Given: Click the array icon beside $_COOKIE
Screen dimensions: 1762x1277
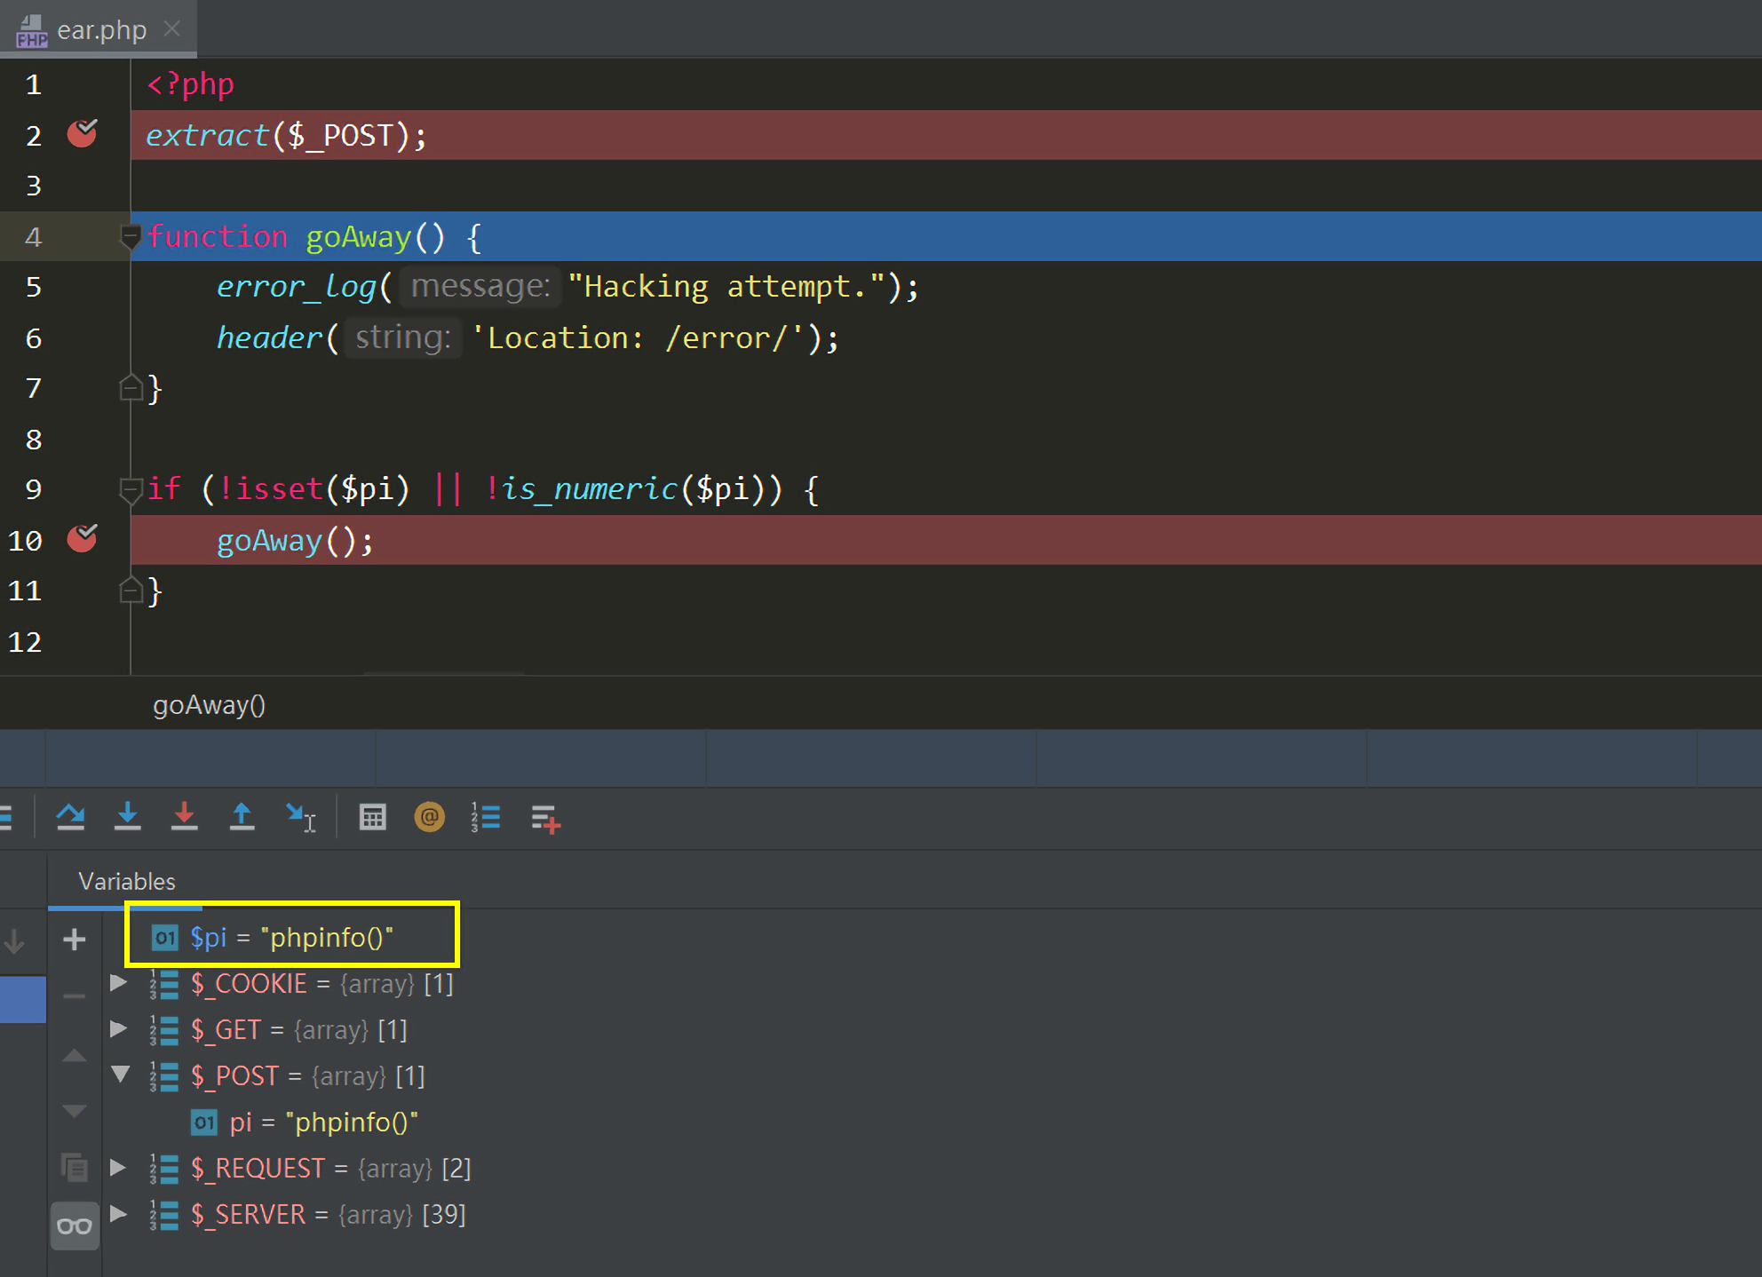Looking at the screenshot, I should (163, 983).
